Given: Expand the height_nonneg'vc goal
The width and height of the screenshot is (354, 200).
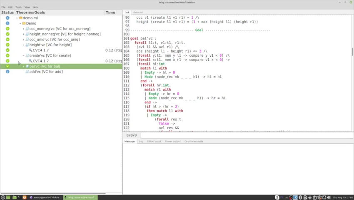Looking at the screenshot, I should click(x=23, y=34).
